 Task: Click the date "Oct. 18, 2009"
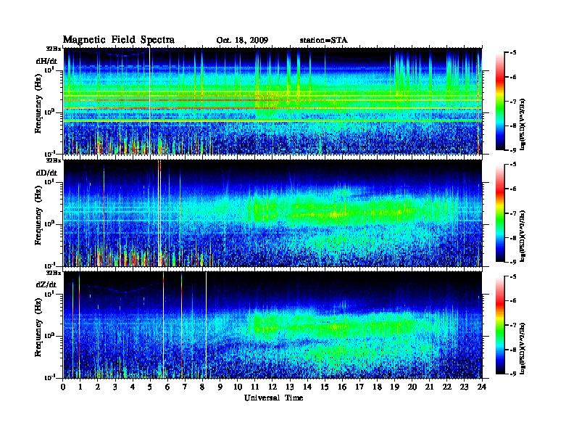pos(242,41)
